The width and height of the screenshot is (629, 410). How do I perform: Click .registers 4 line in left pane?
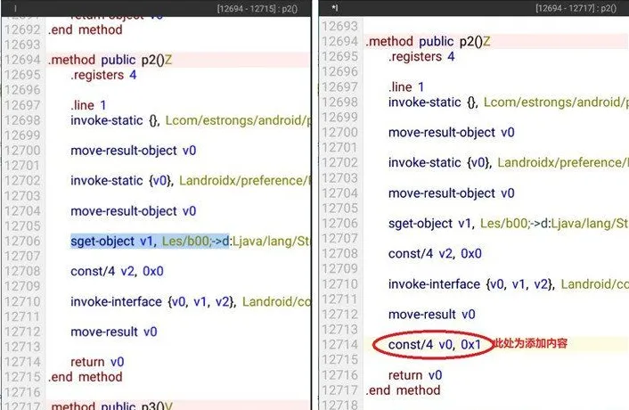[x=103, y=75]
